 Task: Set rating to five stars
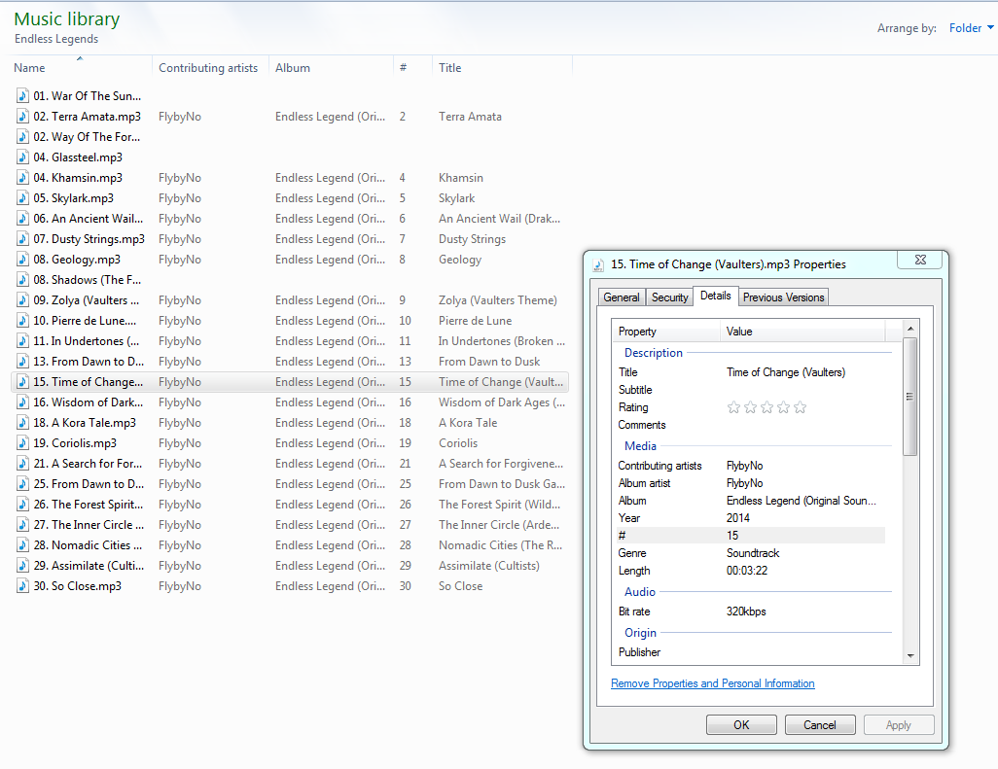[x=801, y=407]
